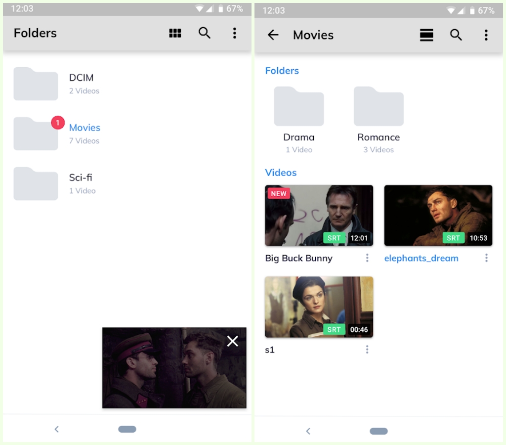Tap the Videos section header
Image resolution: width=506 pixels, height=445 pixels.
point(281,173)
